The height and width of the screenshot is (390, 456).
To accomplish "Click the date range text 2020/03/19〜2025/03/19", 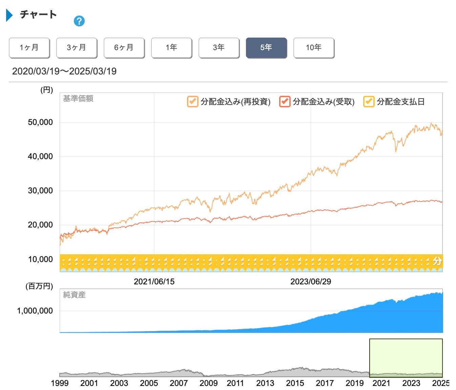I will point(64,71).
